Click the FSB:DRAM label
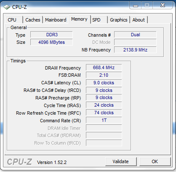 coord(69,75)
